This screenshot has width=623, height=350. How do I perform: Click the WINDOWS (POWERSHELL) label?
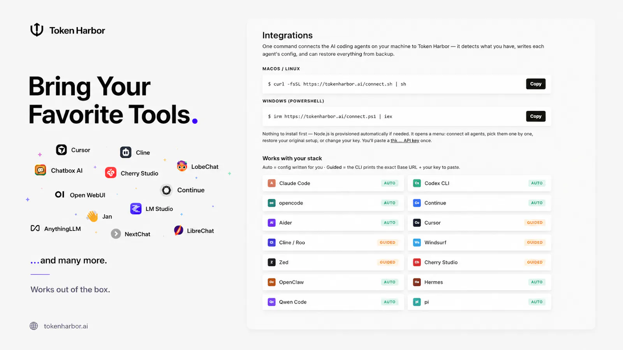point(293,101)
